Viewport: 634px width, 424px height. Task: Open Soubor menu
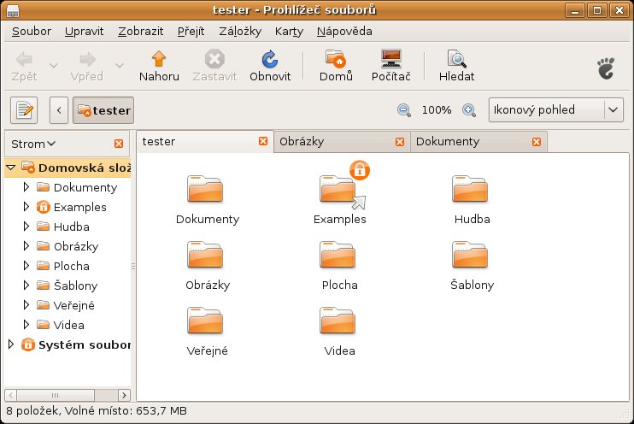(32, 31)
